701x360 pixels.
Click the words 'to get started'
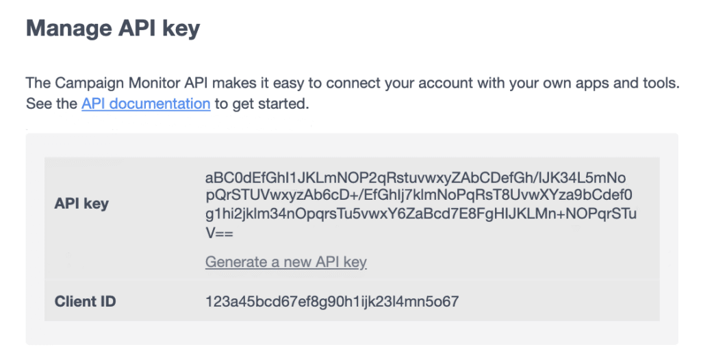tap(262, 105)
